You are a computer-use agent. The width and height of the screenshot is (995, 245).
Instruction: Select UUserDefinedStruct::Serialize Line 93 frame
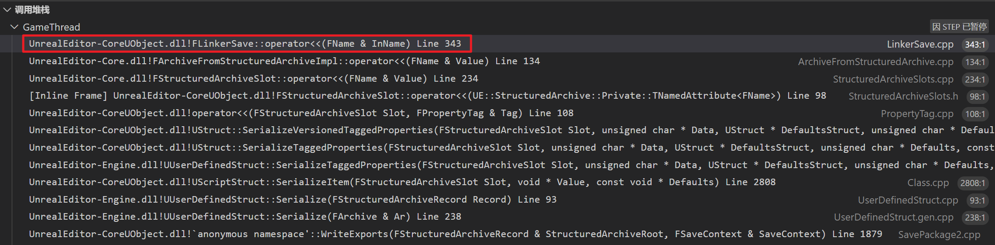click(x=292, y=200)
